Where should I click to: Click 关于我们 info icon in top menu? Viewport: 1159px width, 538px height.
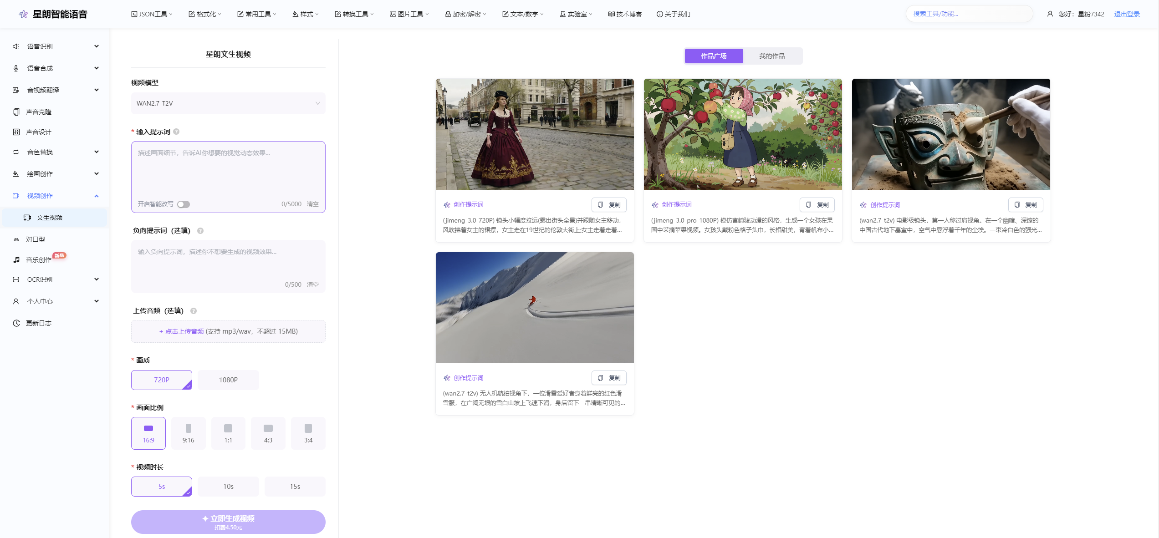pyautogui.click(x=659, y=14)
